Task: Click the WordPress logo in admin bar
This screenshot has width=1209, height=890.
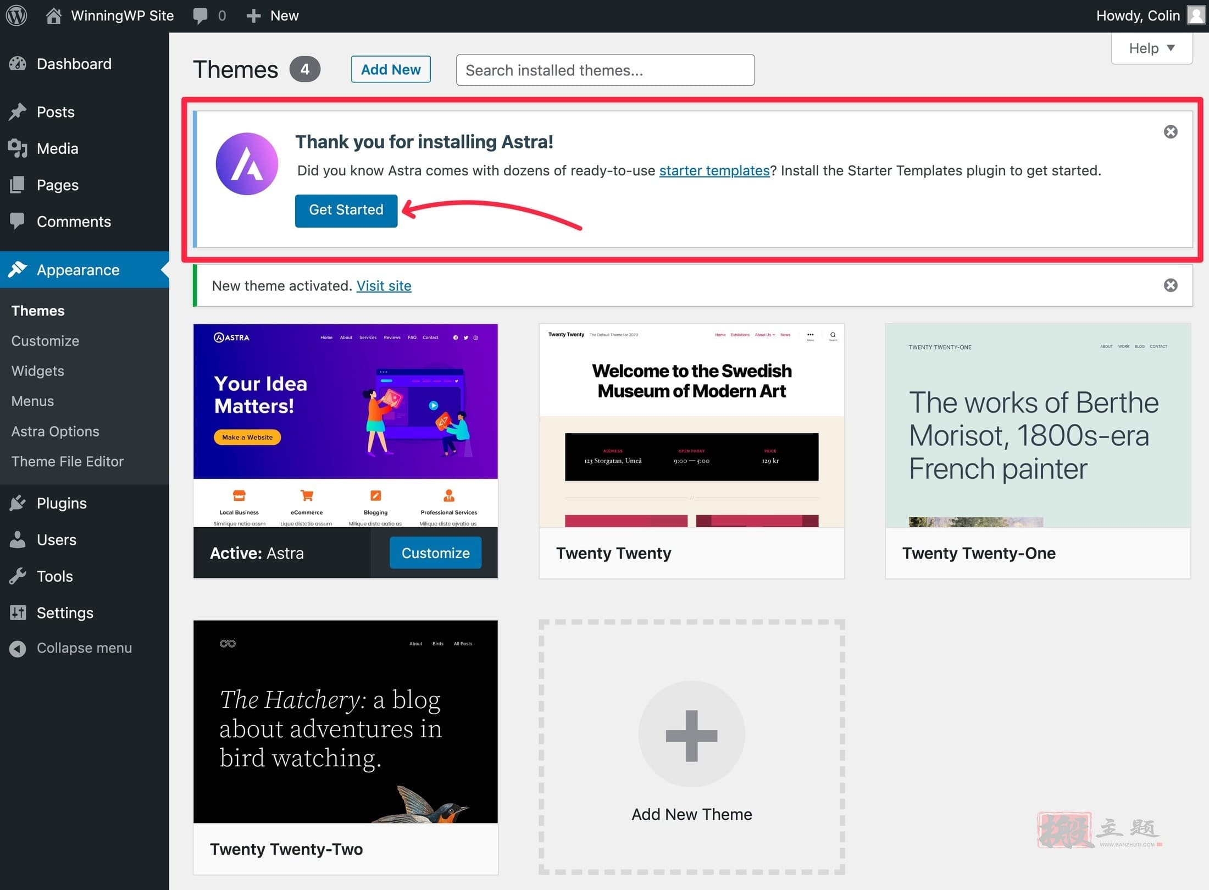Action: [16, 15]
